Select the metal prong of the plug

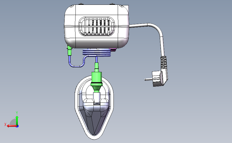pyautogui.click(x=148, y=79)
